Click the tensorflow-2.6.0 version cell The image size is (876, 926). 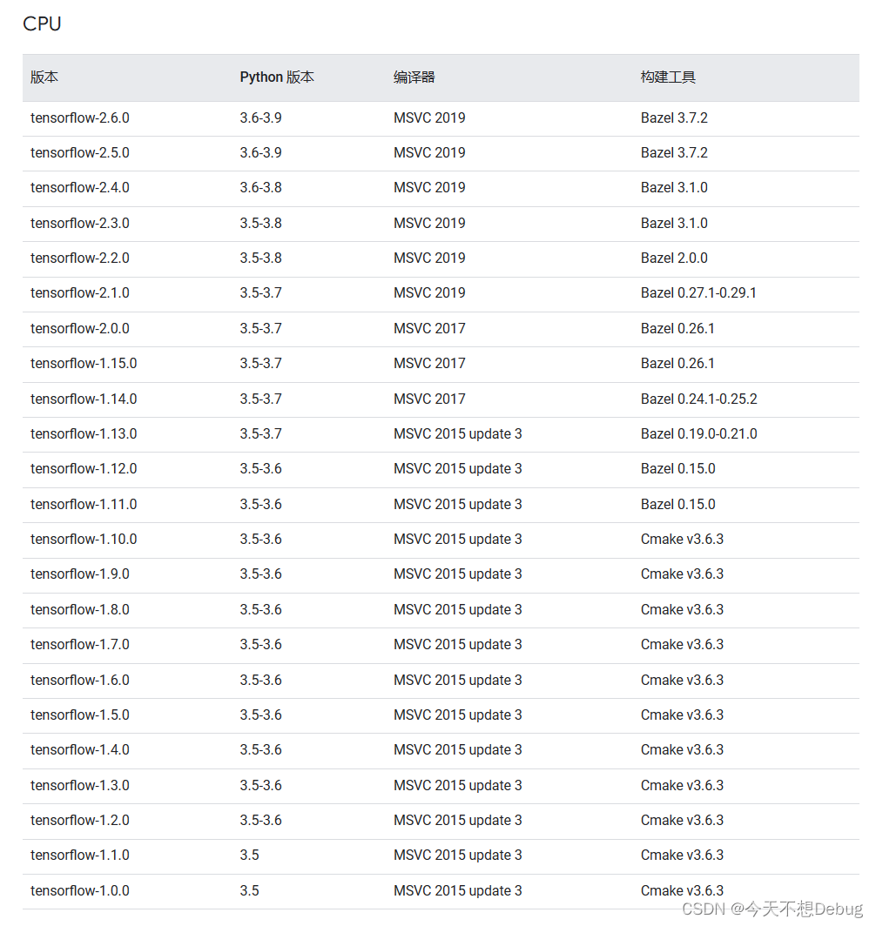tap(80, 118)
